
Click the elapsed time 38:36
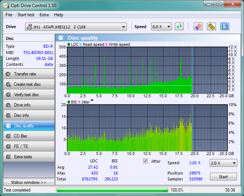(x=230, y=190)
